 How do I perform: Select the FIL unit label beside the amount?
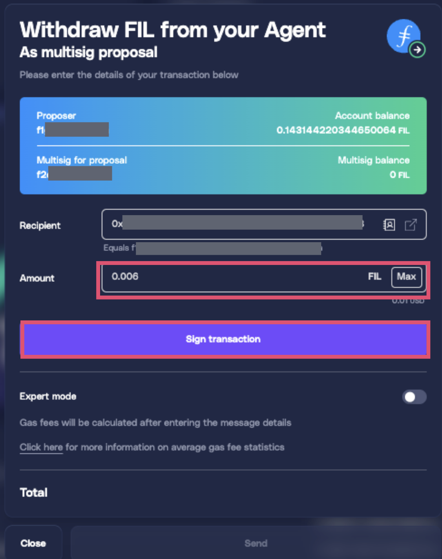point(375,277)
